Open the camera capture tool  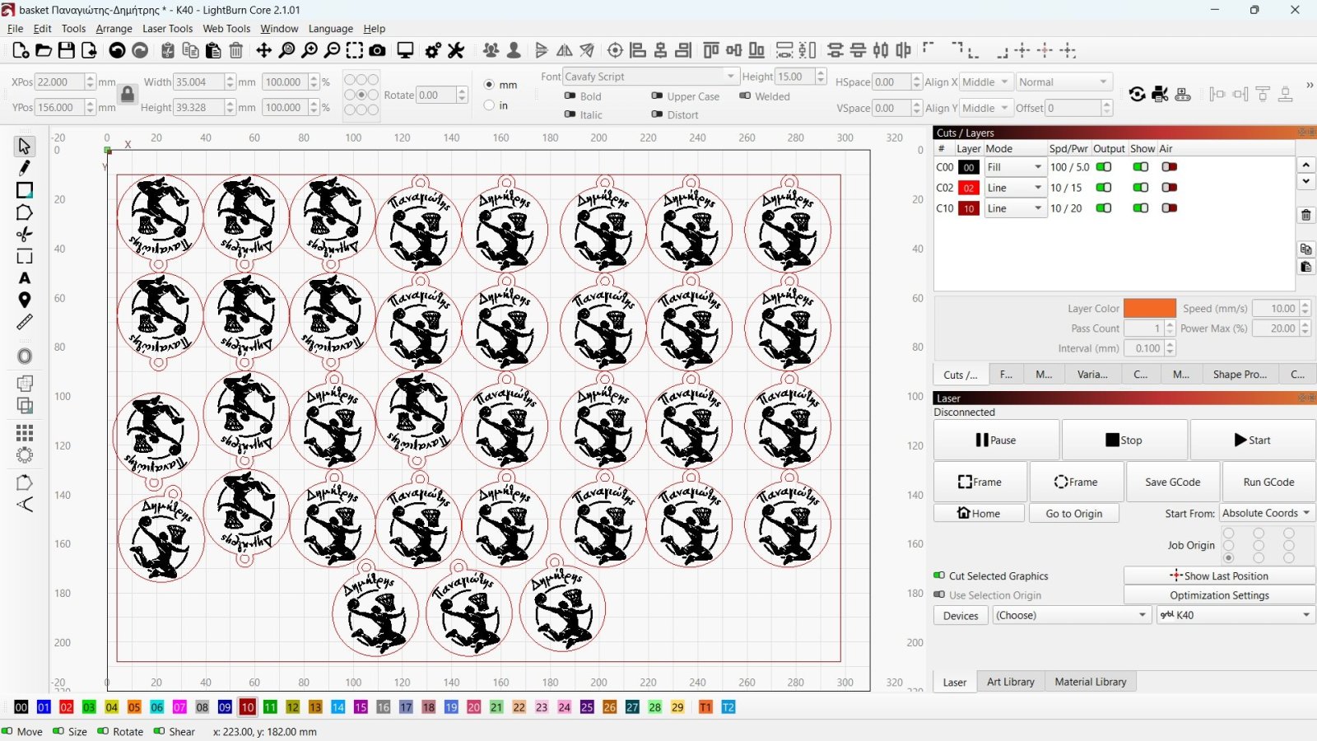coord(377,51)
